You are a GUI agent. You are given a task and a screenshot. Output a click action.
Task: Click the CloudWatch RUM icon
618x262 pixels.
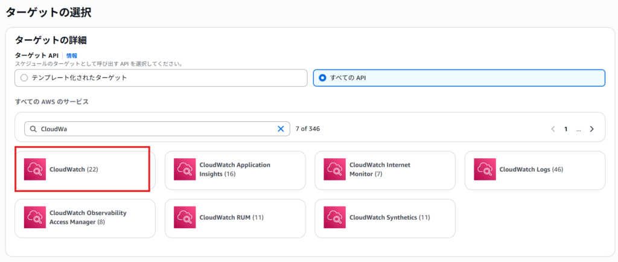click(x=185, y=217)
